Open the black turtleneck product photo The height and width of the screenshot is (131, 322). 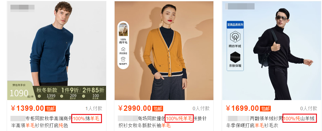[x=271, y=51]
